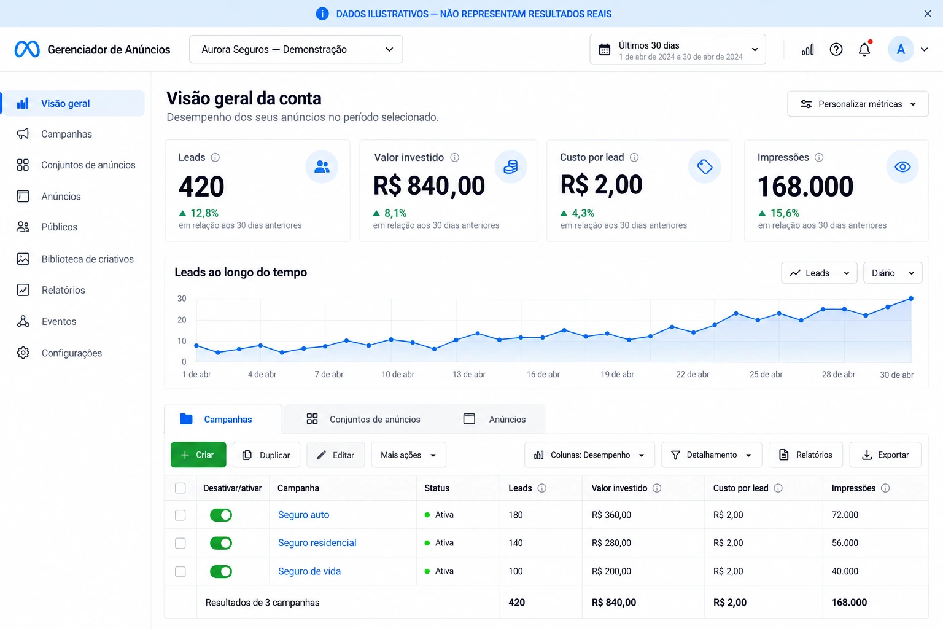
Task: Change the Diário chart interval dropdown
Action: (x=893, y=273)
